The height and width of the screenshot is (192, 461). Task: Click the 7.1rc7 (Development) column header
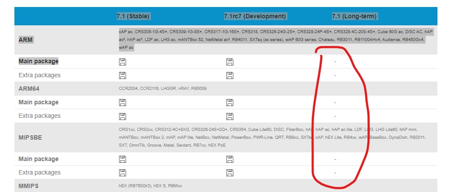pyautogui.click(x=255, y=16)
